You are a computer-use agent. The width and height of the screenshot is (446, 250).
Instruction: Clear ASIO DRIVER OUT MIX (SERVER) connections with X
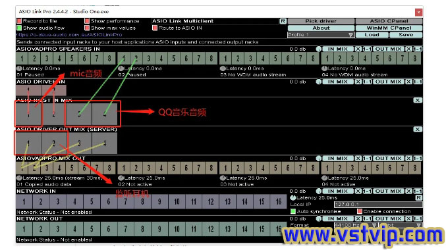click(417, 129)
